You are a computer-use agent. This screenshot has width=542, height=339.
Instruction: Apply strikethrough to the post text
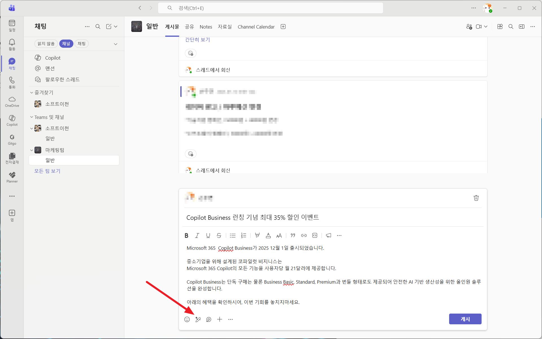(x=219, y=235)
